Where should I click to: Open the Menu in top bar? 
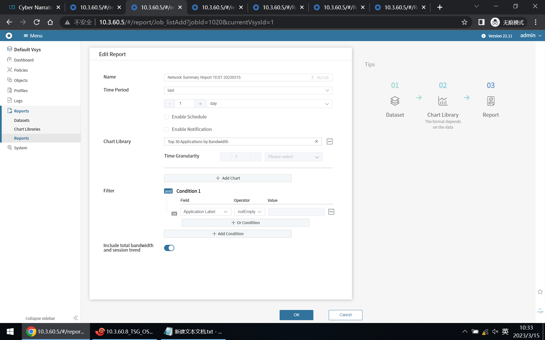[x=33, y=36]
